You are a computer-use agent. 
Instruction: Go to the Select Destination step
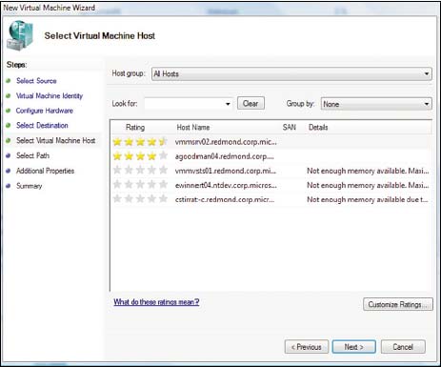click(42, 126)
